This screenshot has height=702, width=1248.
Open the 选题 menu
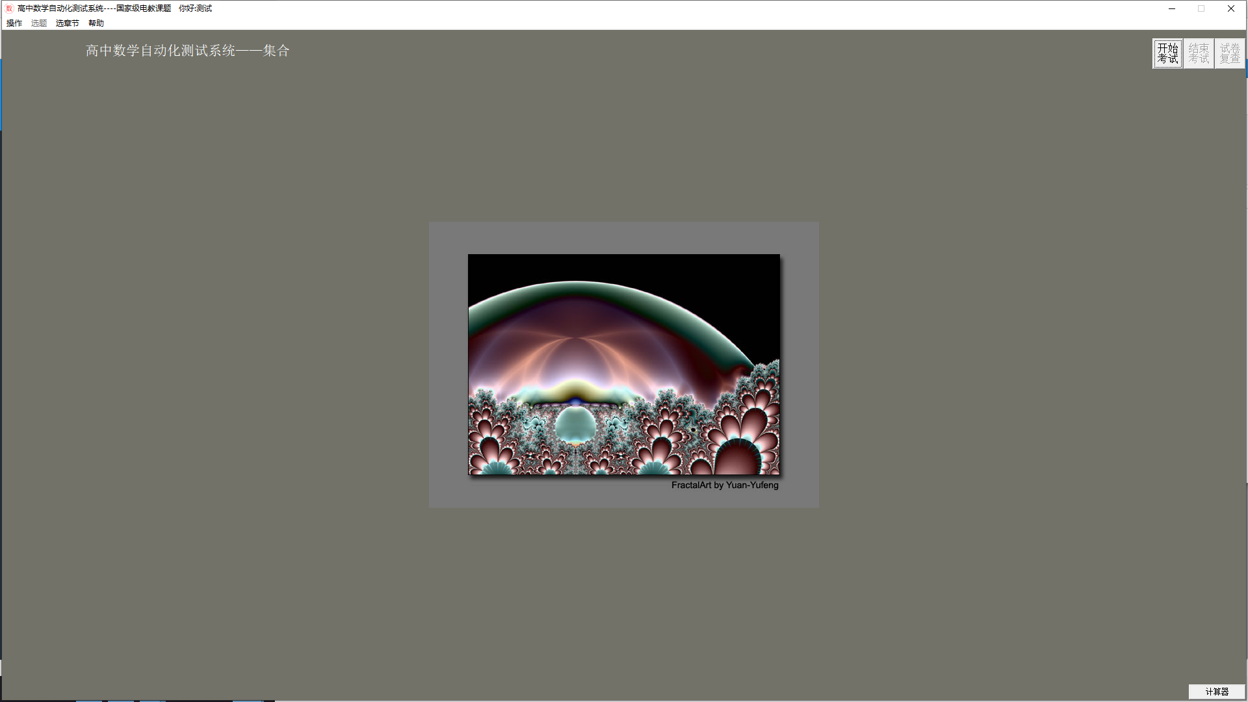tap(39, 23)
